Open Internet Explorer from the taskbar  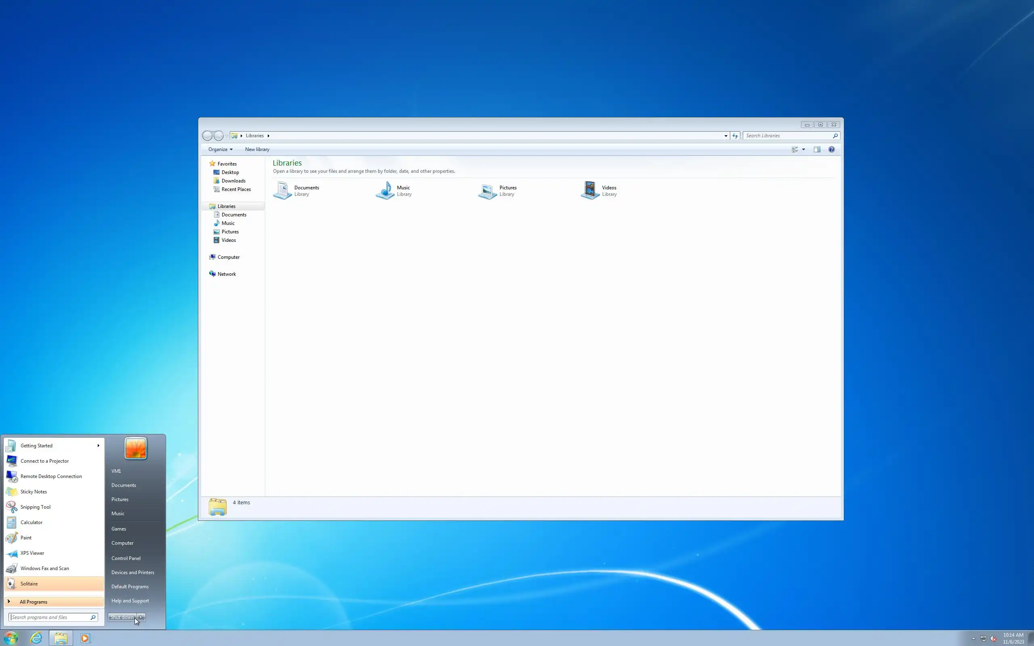pyautogui.click(x=36, y=638)
